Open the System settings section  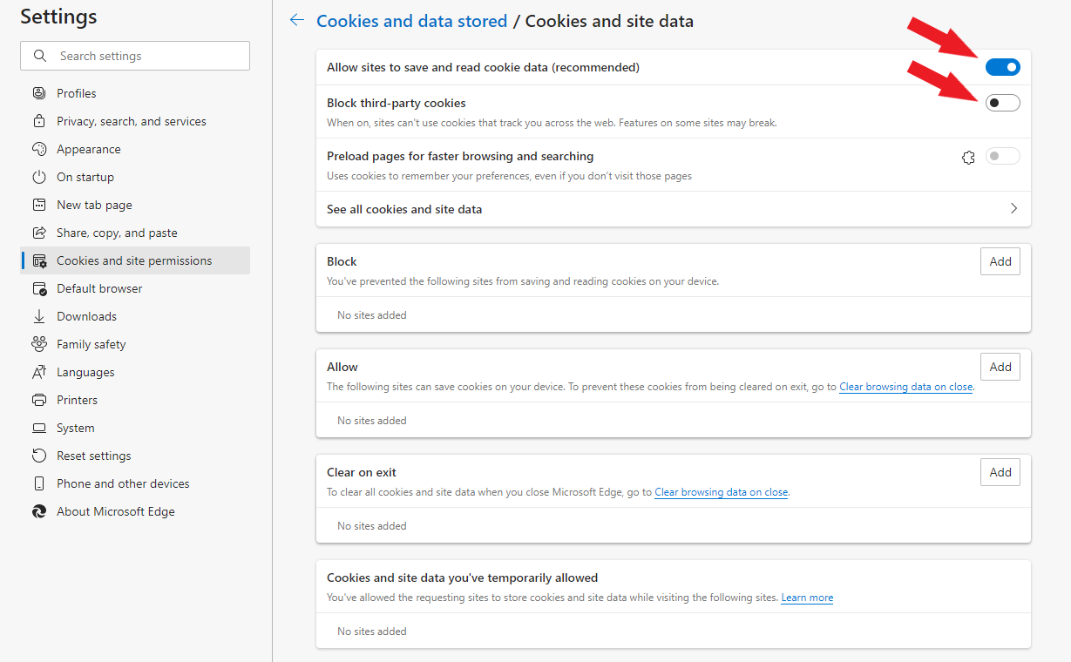[75, 428]
